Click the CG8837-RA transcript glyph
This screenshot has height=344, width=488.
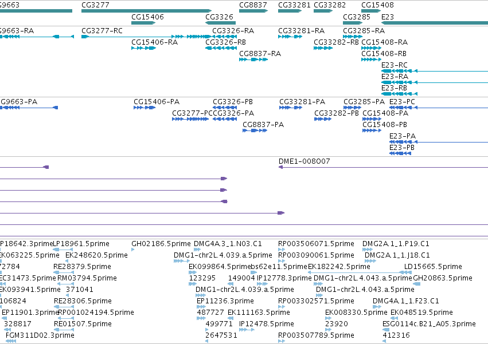click(x=253, y=60)
